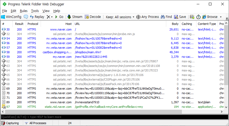
Task: Open Find sessions dialog
Action: (166, 17)
